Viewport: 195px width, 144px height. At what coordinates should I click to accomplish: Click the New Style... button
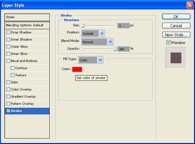176,35
